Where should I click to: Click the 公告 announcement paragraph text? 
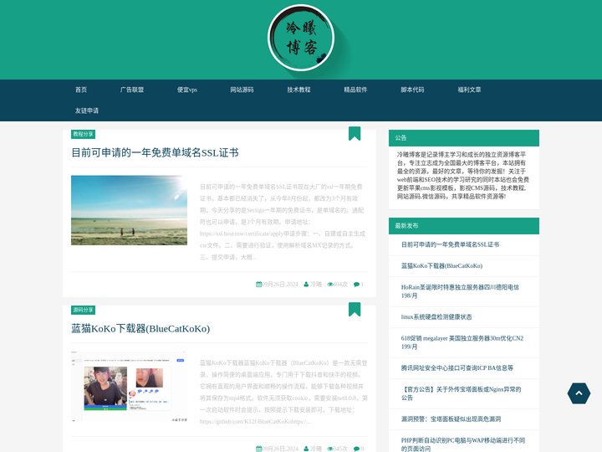coord(463,175)
